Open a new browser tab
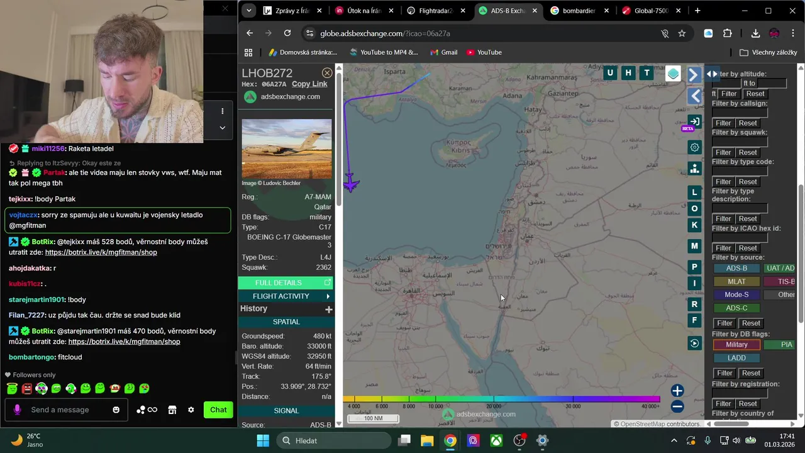The image size is (805, 453). pos(697,11)
